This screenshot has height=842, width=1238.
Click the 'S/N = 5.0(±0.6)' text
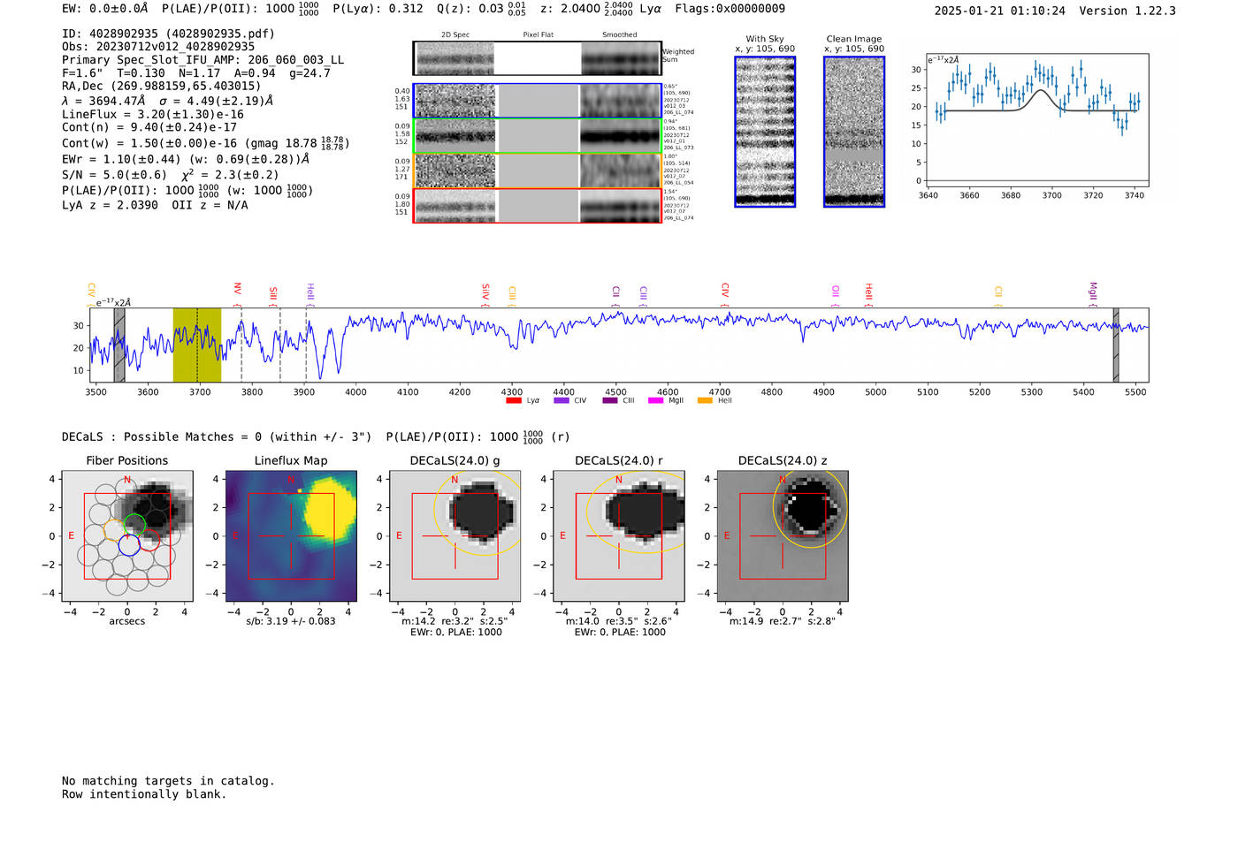pyautogui.click(x=114, y=175)
